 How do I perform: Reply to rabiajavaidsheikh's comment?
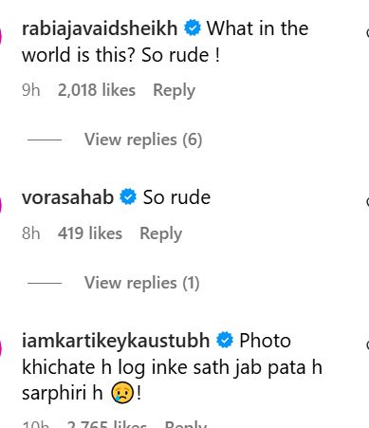point(174,91)
